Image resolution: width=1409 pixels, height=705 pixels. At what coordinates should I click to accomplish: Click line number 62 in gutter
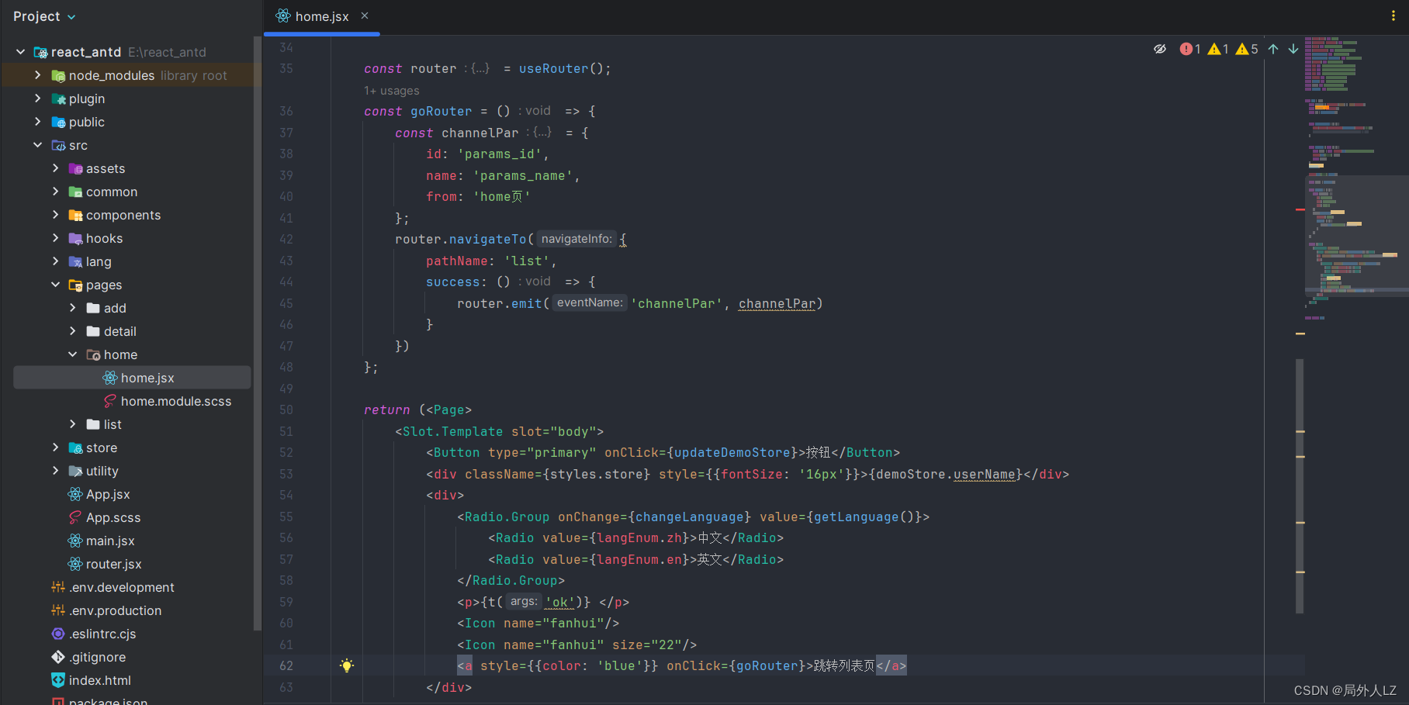[286, 665]
